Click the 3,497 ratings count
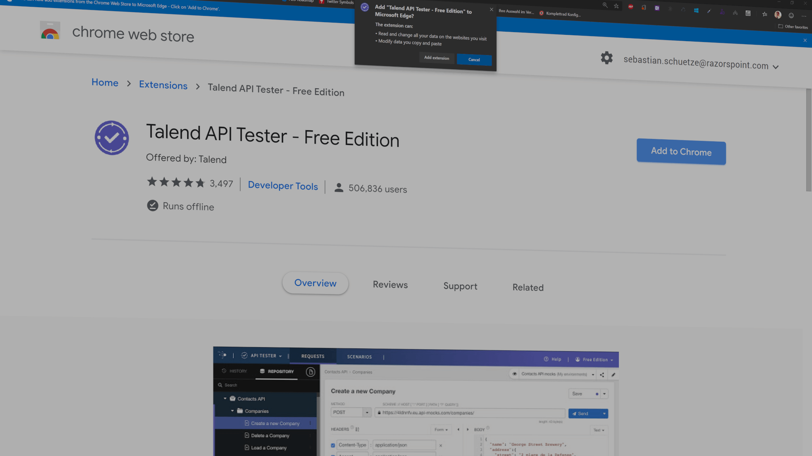The height and width of the screenshot is (456, 812). click(221, 184)
